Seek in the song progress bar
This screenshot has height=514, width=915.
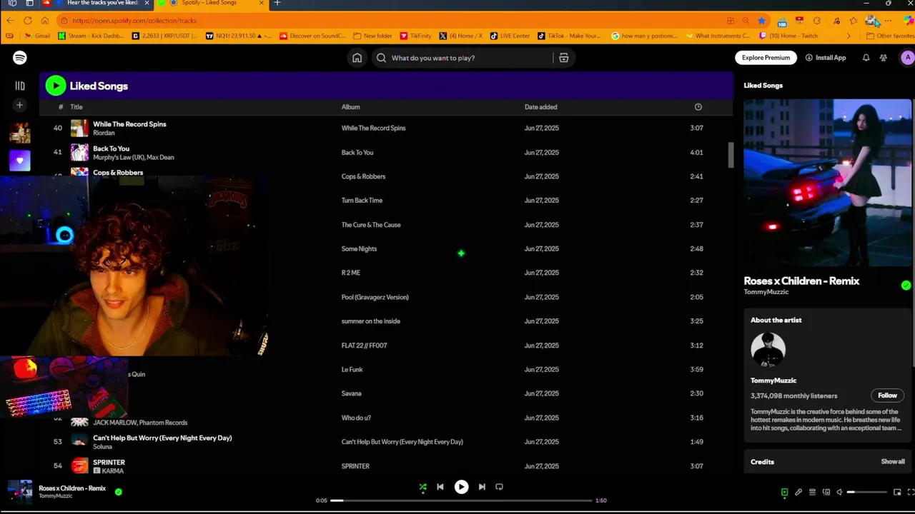(x=461, y=500)
